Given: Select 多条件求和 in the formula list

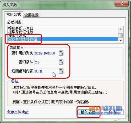Looking at the screenshot, I should pos(17,36).
